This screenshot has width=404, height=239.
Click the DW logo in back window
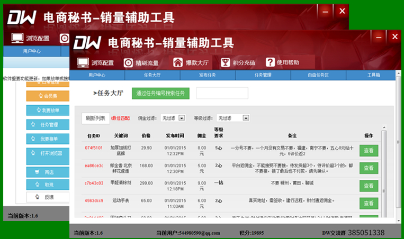(x=22, y=17)
